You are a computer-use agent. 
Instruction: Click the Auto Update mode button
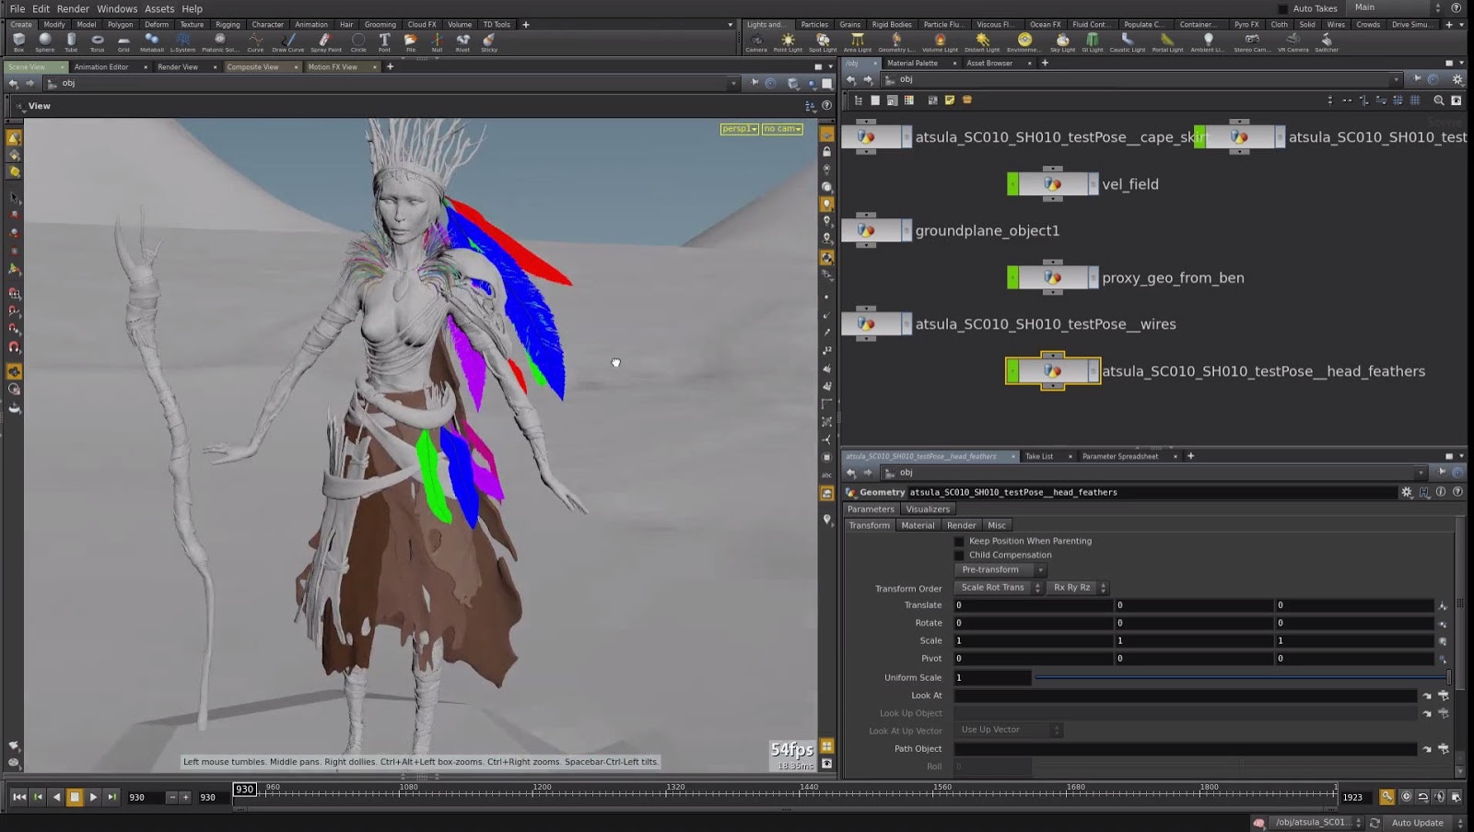1416,822
